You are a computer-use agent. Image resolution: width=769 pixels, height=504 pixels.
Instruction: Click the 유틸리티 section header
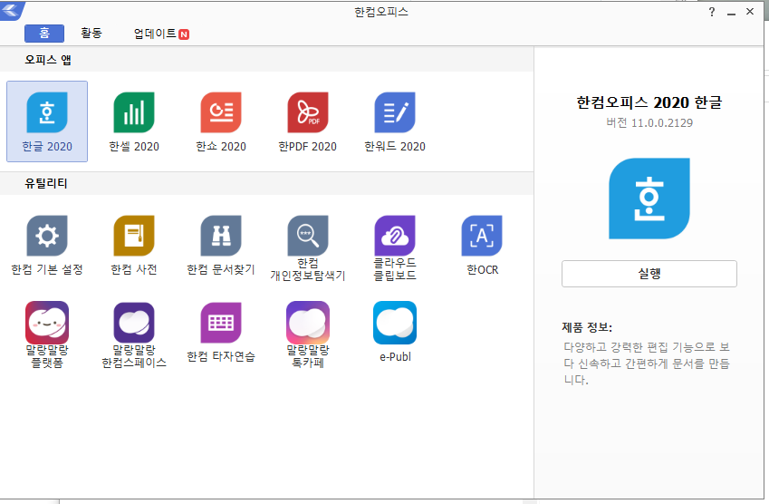pos(46,183)
